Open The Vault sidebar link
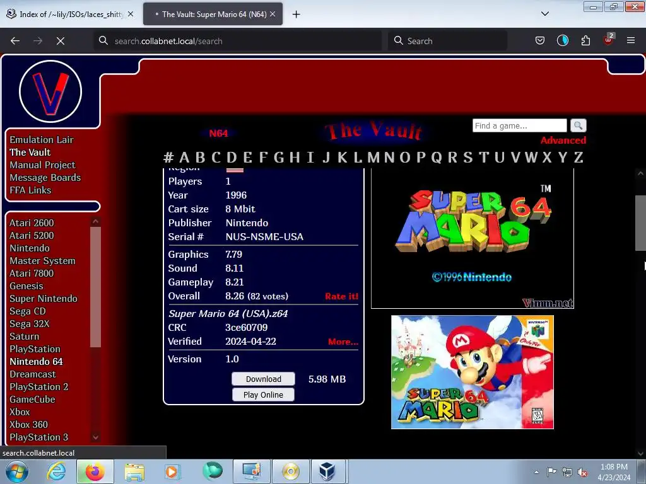 point(30,153)
